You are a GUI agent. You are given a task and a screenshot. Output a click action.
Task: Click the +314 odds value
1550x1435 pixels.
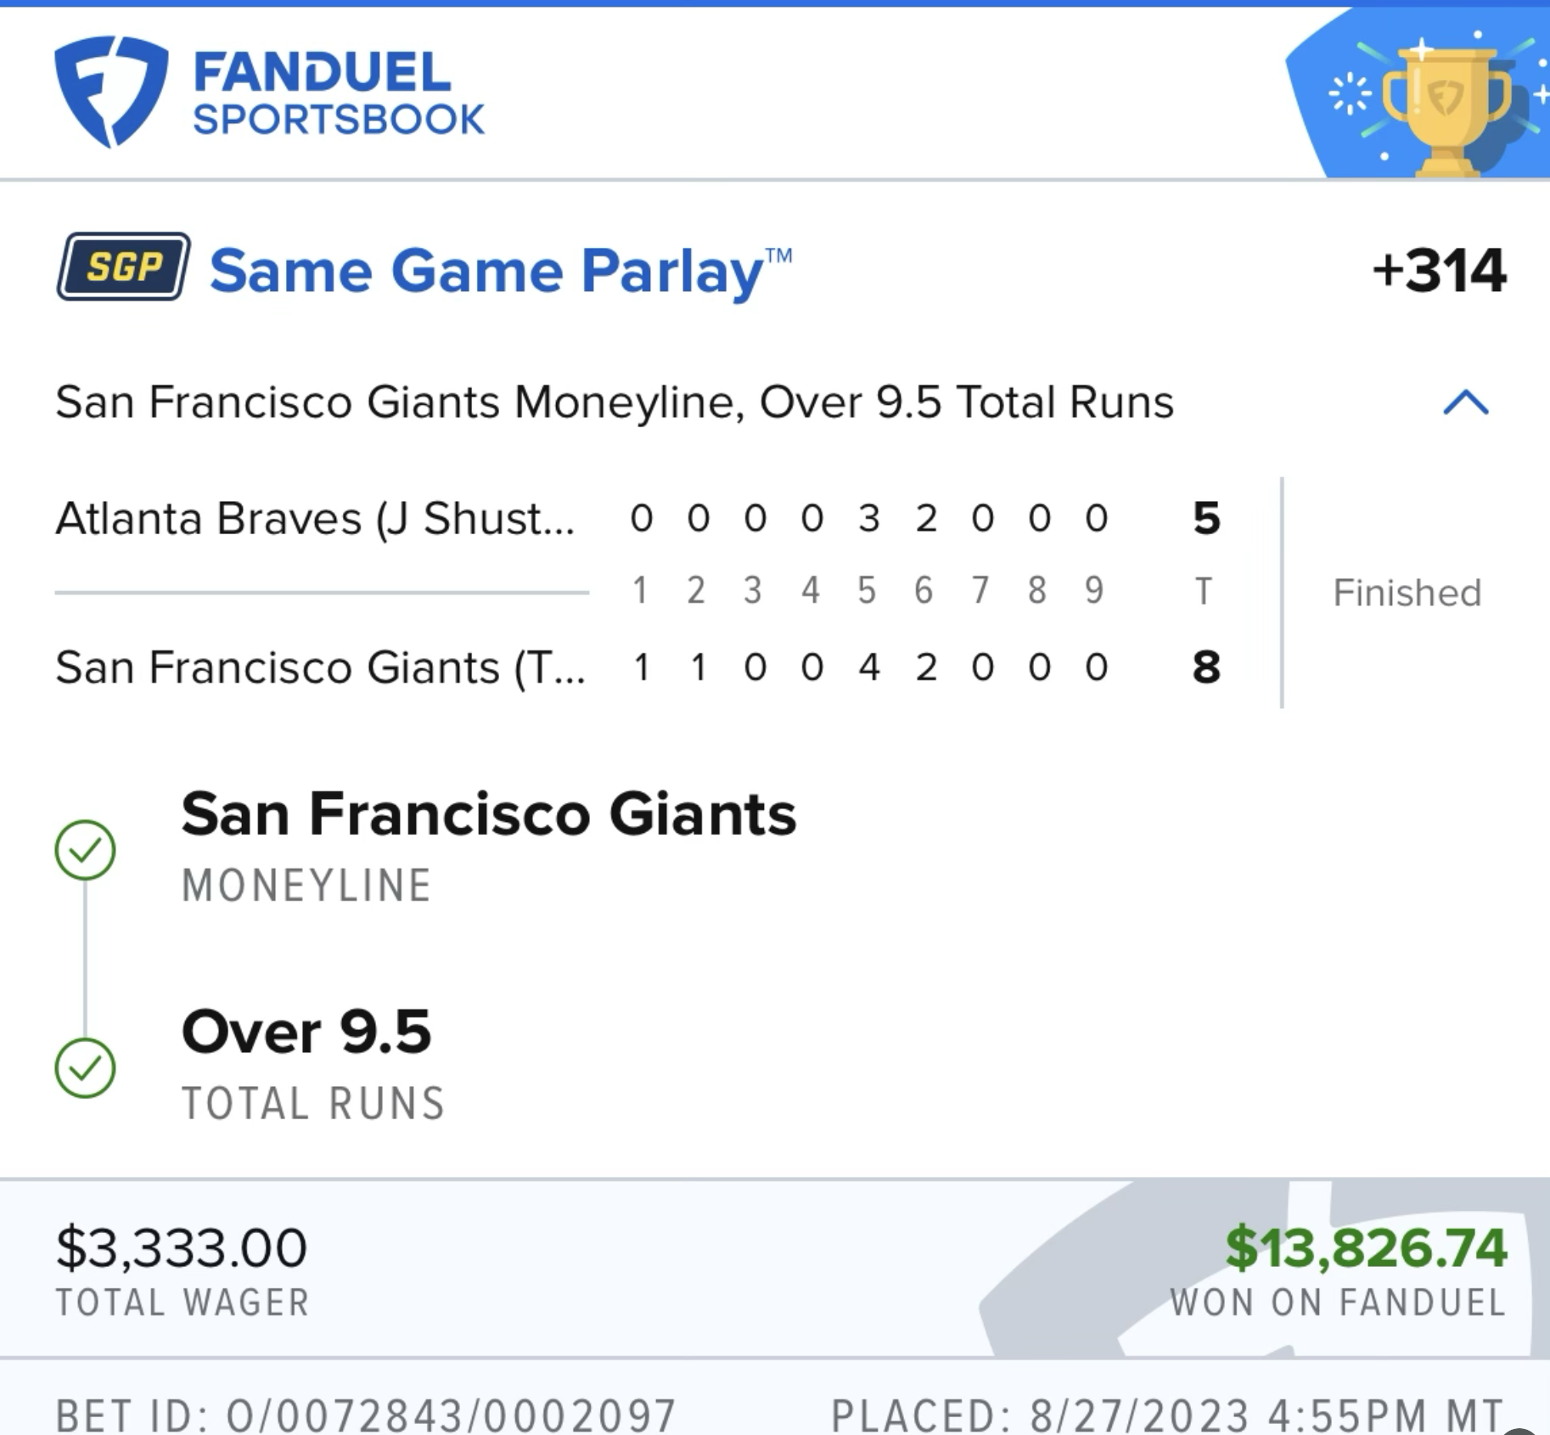(1439, 271)
